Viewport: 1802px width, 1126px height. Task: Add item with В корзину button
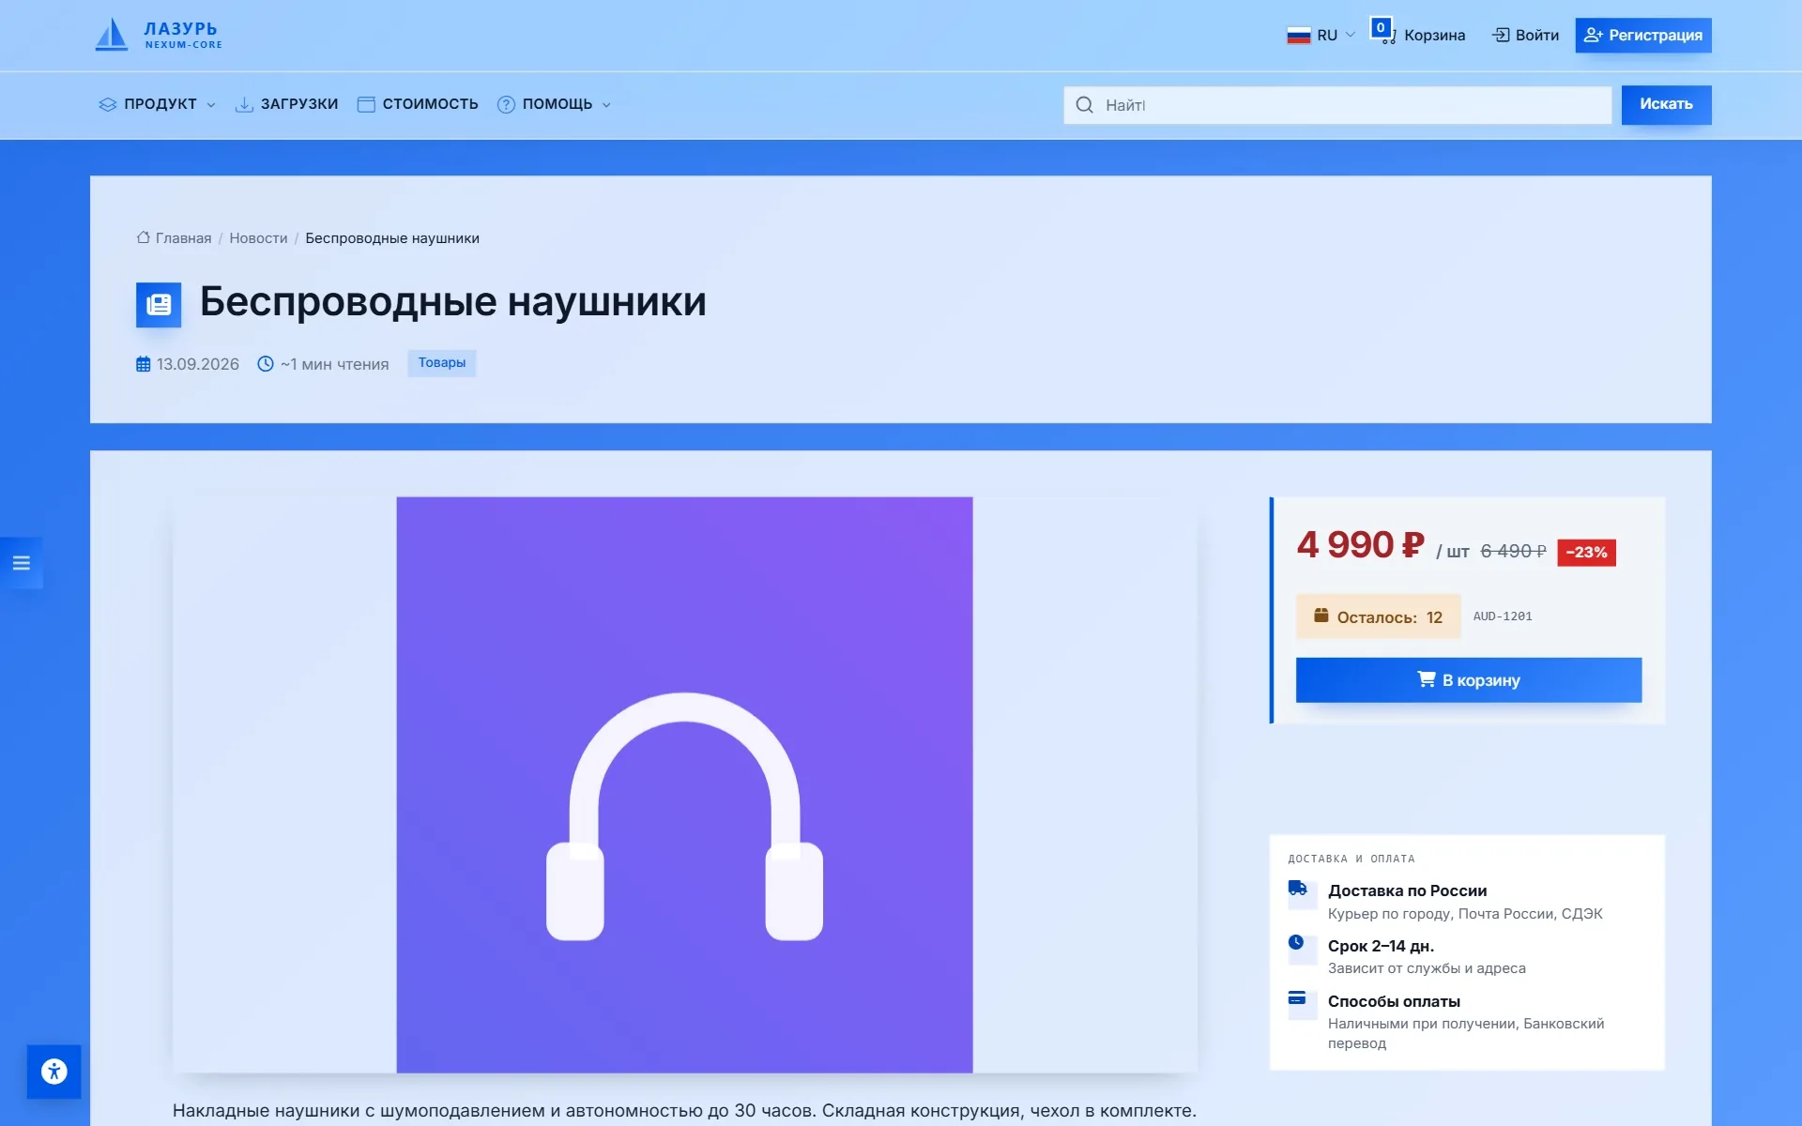coord(1469,680)
